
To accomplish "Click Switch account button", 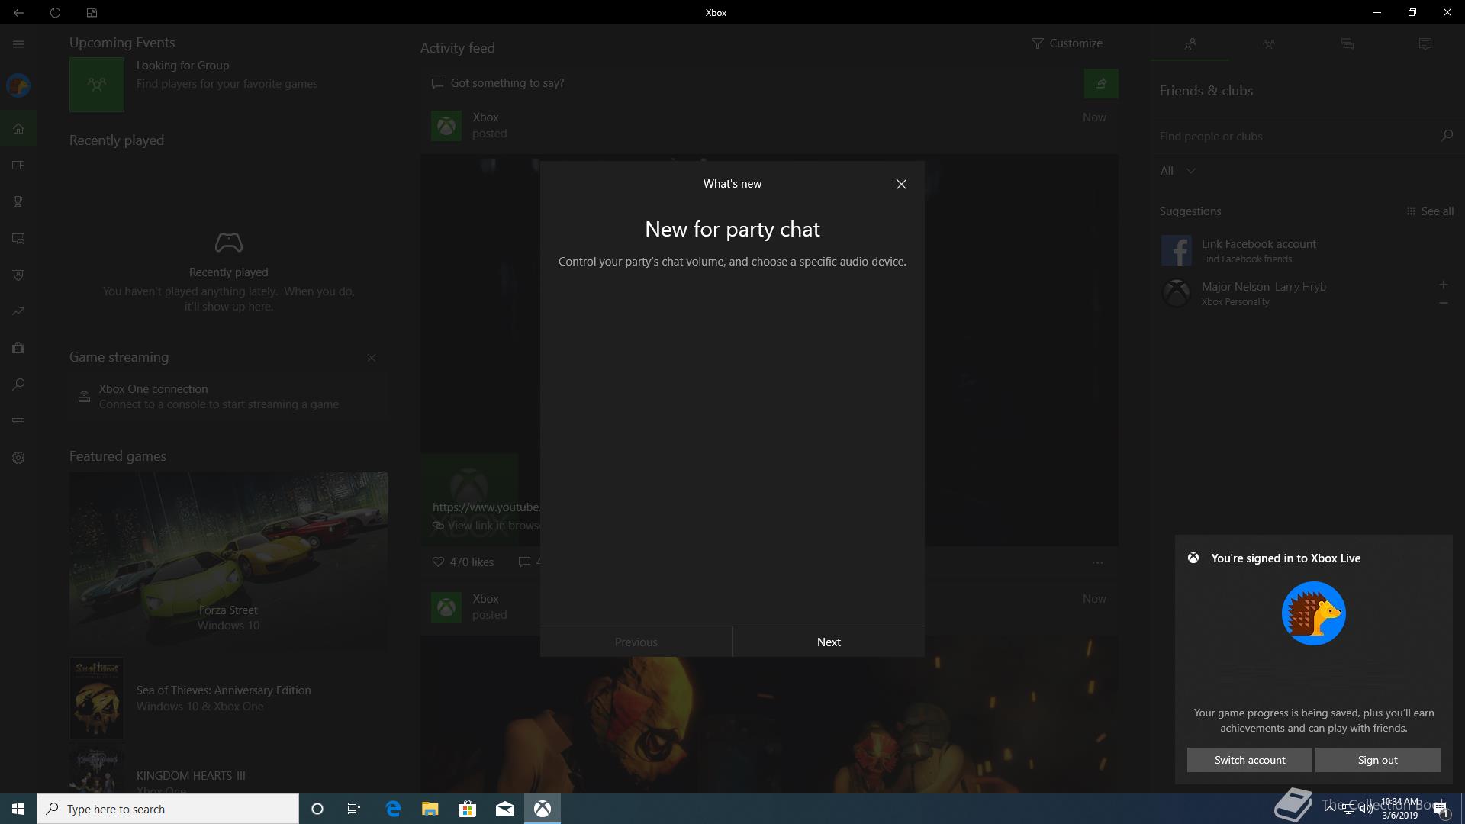I will 1250,760.
